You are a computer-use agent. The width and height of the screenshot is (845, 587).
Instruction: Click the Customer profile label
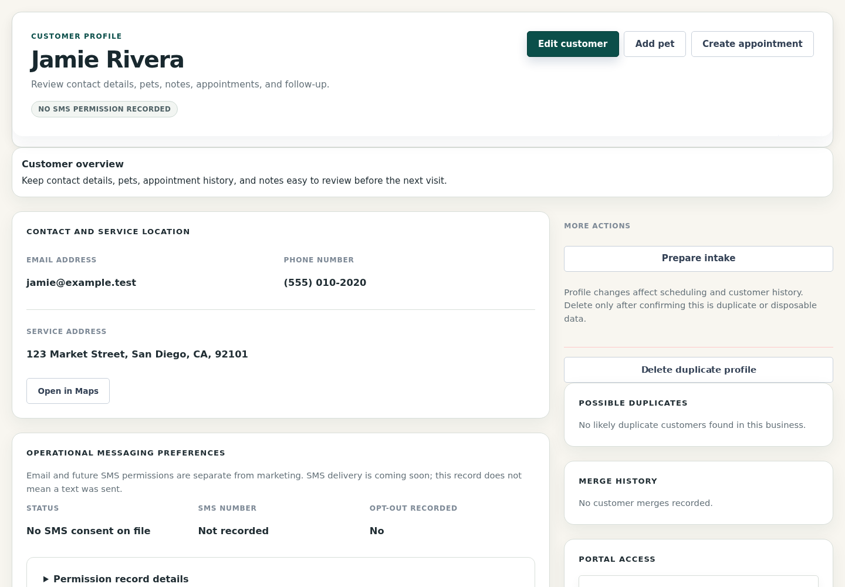(76, 36)
